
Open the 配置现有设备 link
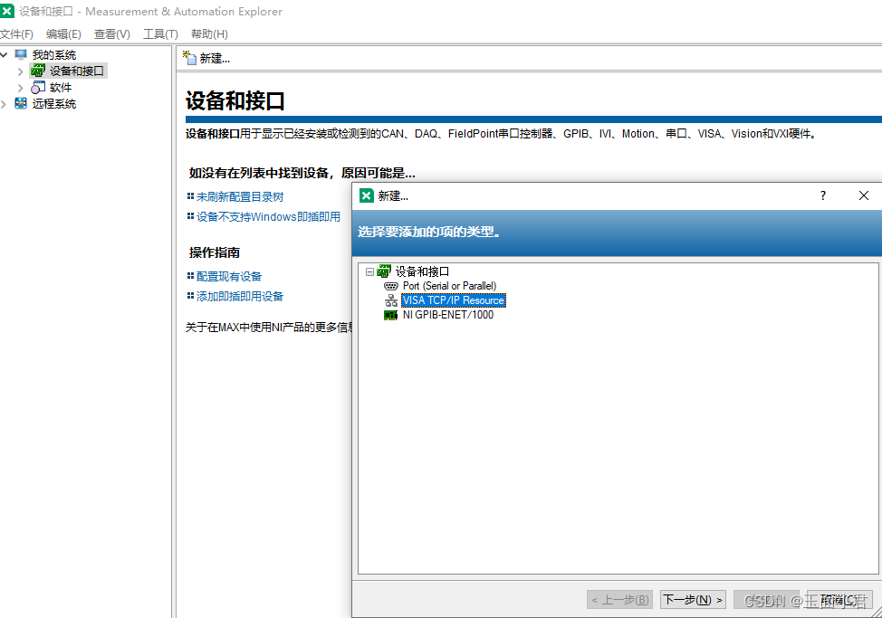pos(229,276)
